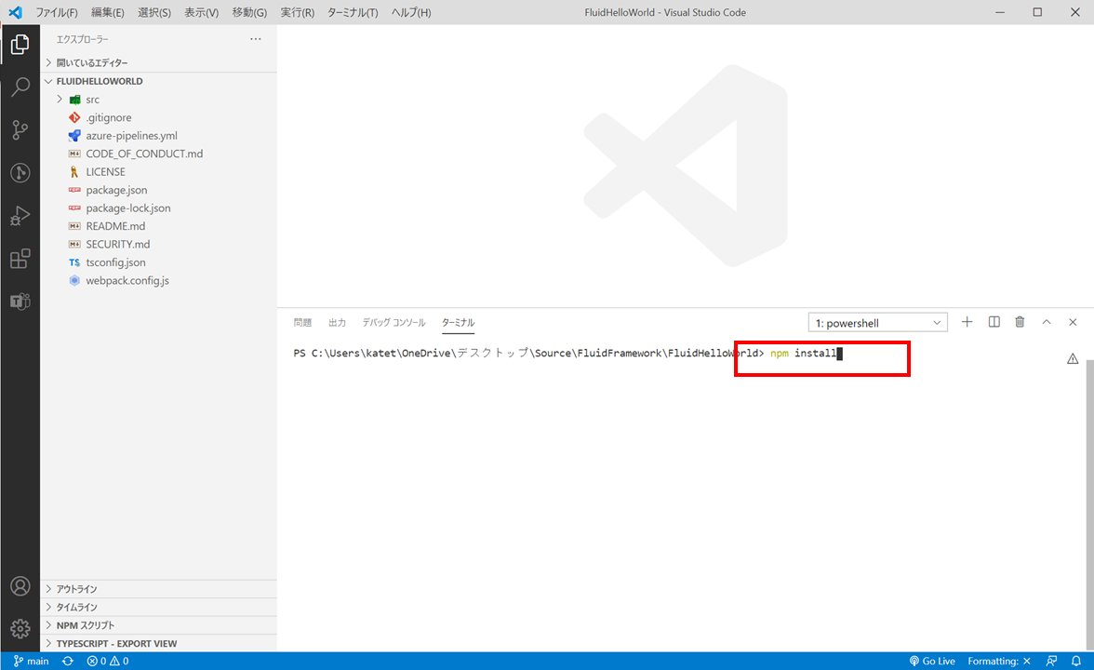Expand the NPM スクリプト section
The height and width of the screenshot is (670, 1094).
click(x=84, y=624)
